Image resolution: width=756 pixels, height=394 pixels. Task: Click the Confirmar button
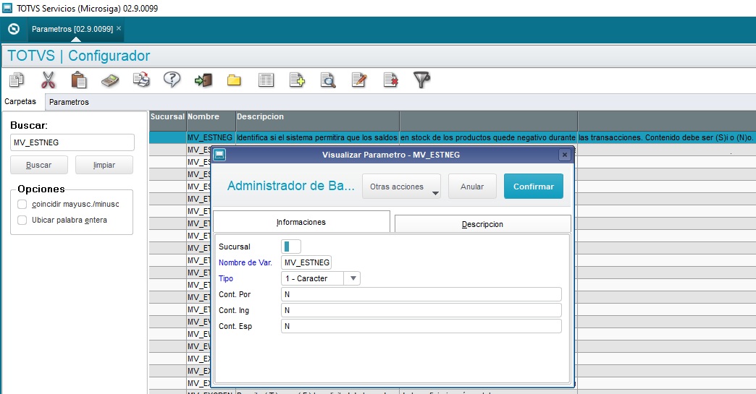(533, 187)
